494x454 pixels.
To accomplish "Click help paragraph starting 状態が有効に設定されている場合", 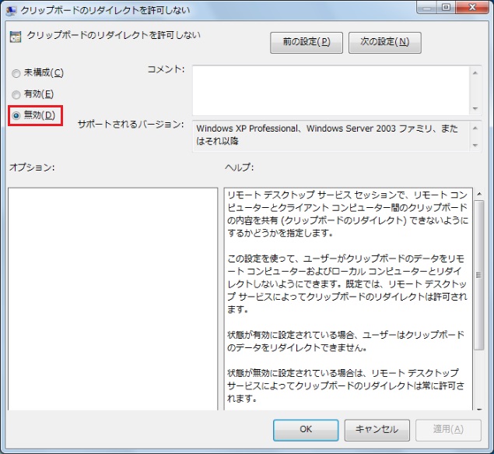I will point(345,341).
